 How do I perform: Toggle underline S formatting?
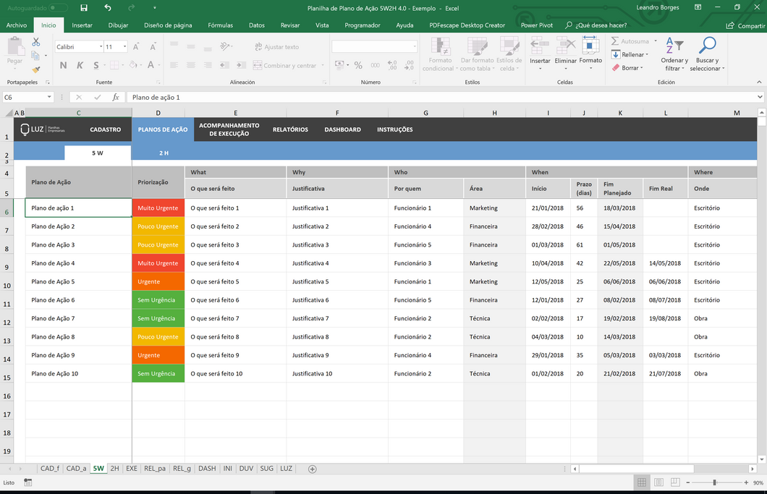pyautogui.click(x=96, y=65)
